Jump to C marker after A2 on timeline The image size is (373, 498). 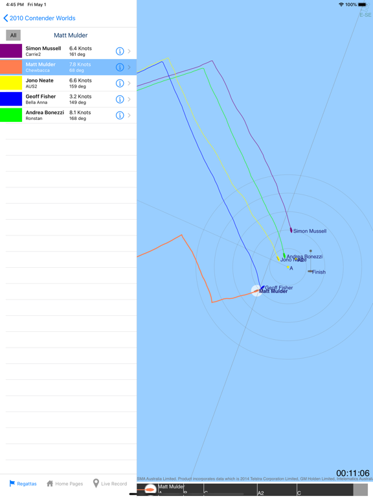tap(299, 493)
